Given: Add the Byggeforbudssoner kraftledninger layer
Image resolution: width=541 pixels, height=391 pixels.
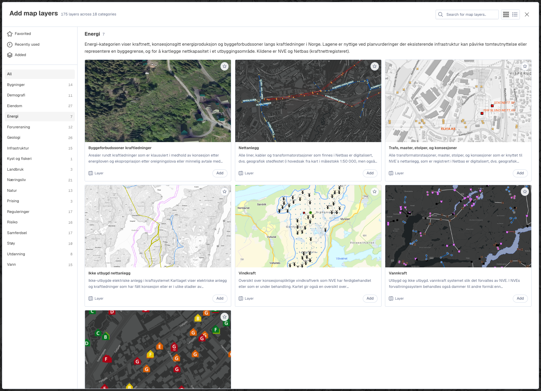Looking at the screenshot, I should (220, 173).
